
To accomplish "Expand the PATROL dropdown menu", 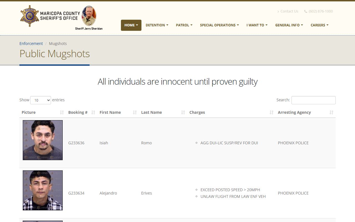I will pos(184,25).
